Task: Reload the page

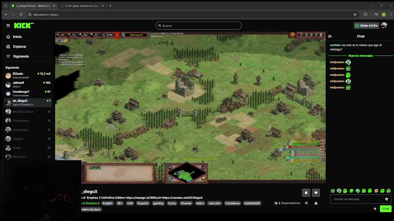Action: click(x=21, y=14)
